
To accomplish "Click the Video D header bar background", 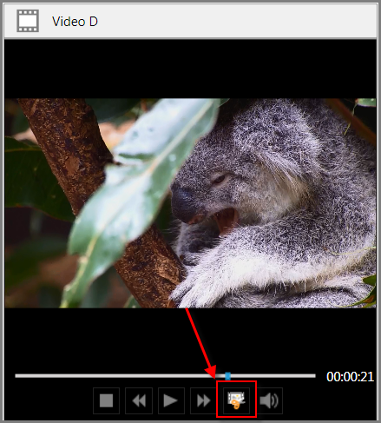I will tap(232, 21).
